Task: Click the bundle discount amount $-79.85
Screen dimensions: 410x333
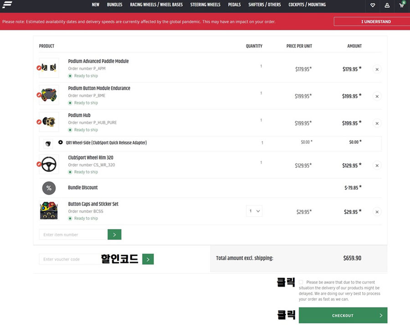Action: click(353, 187)
